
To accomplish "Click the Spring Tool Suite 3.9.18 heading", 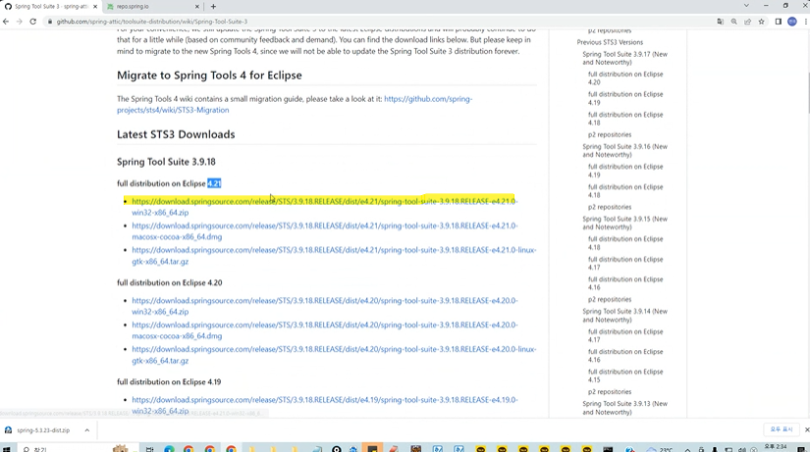I will click(166, 162).
